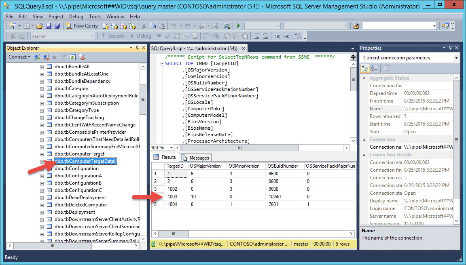The width and height of the screenshot is (466, 265).
Task: Click the Find in Files binoculars icon
Action: click(356, 26)
